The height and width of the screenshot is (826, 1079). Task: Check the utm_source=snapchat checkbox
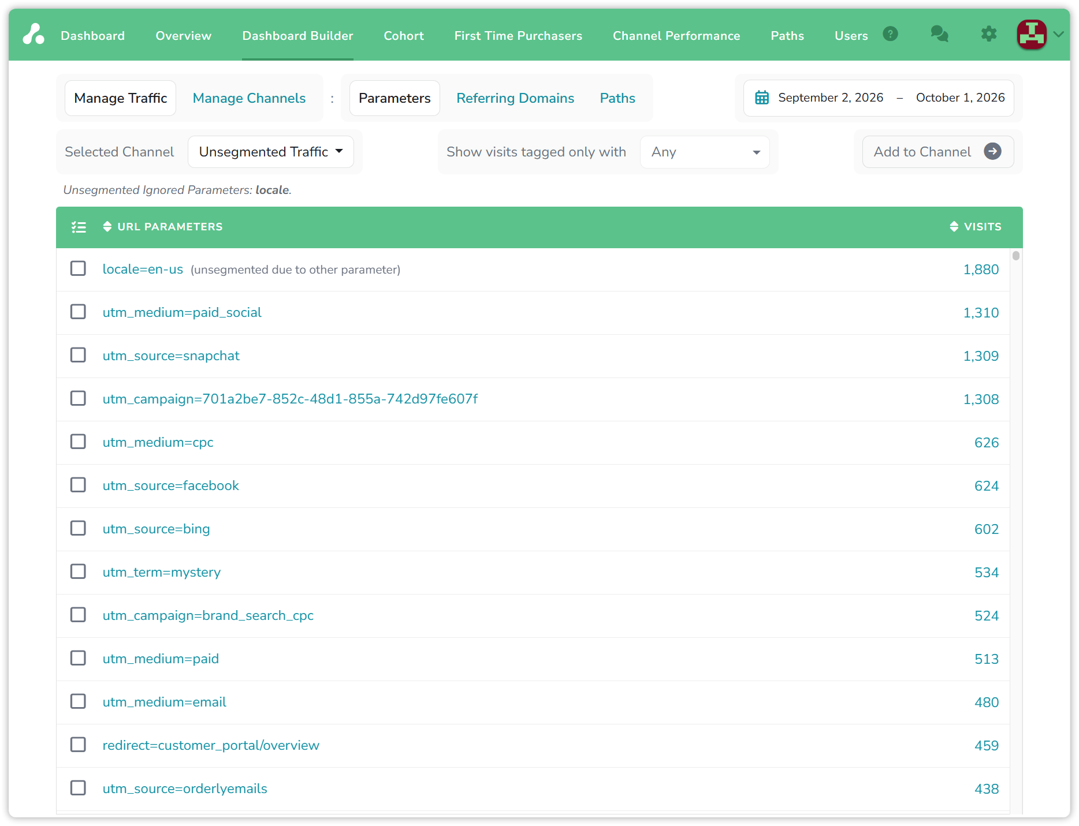(x=78, y=355)
